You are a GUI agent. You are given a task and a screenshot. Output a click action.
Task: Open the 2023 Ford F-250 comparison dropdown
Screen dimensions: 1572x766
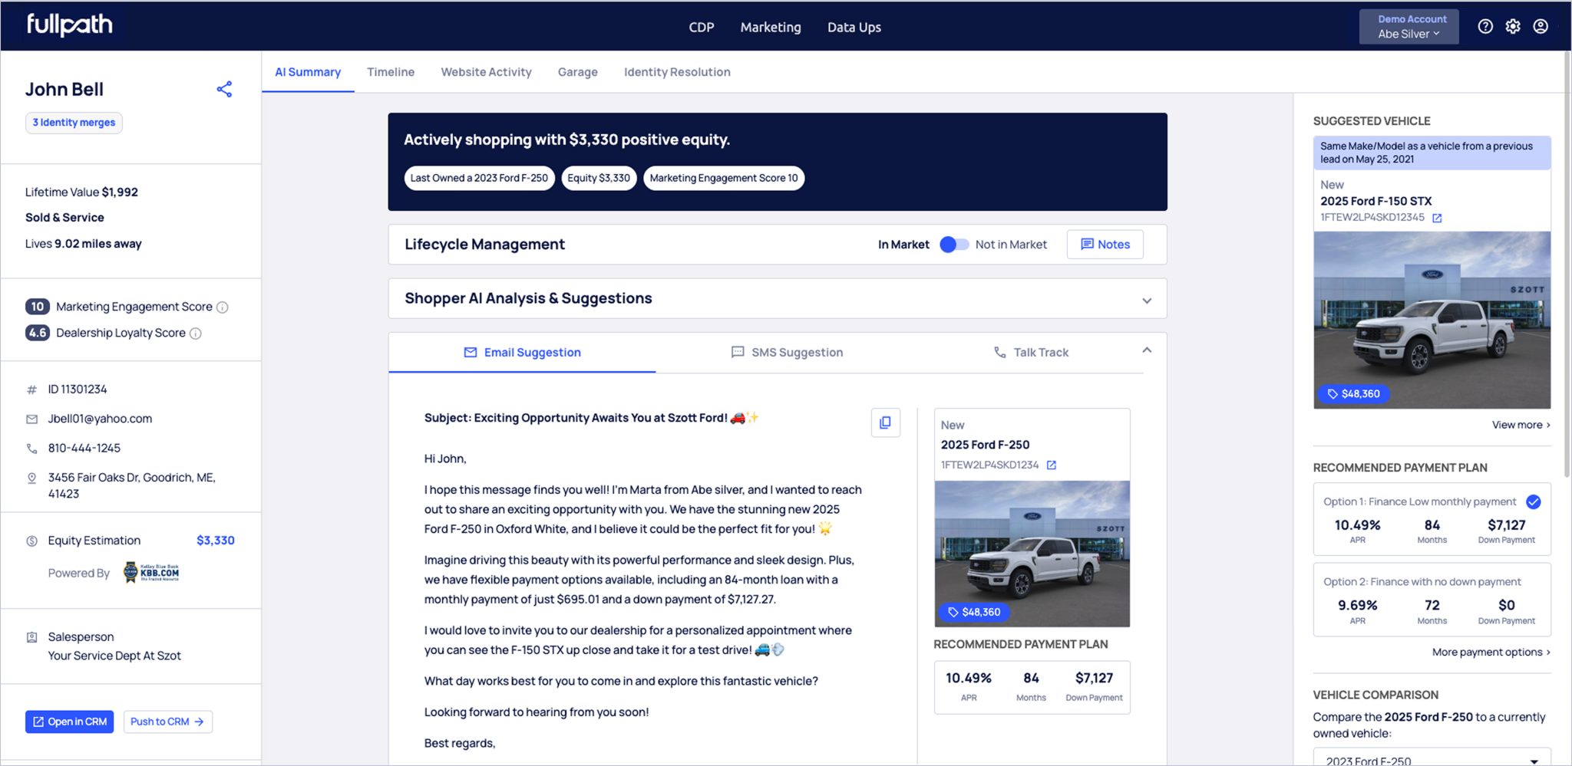click(1432, 759)
